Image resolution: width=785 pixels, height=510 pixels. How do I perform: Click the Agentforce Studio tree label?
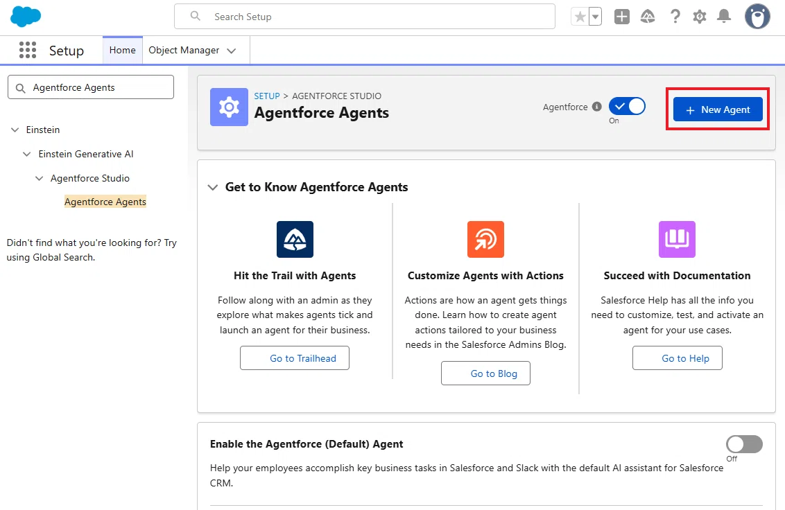90,178
